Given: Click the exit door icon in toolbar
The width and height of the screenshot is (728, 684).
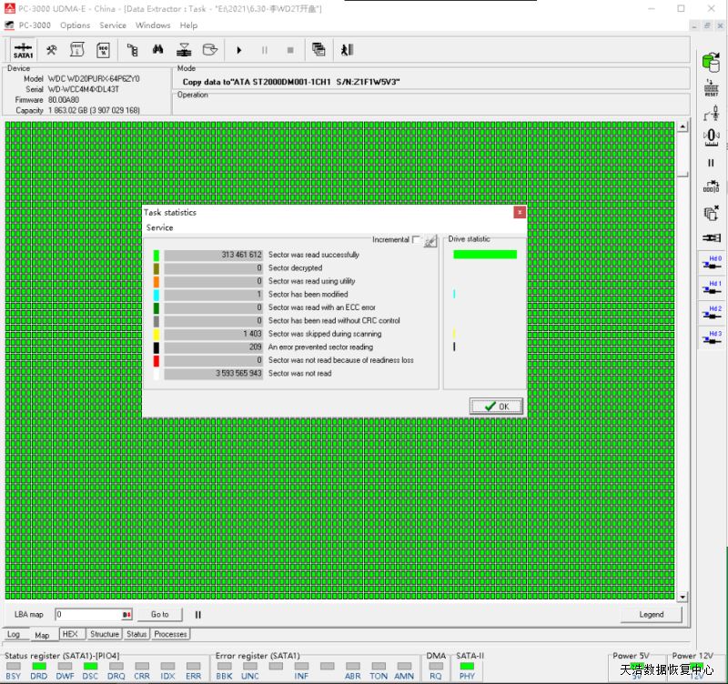Looking at the screenshot, I should click(x=347, y=50).
